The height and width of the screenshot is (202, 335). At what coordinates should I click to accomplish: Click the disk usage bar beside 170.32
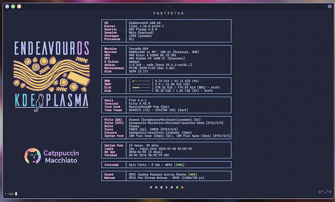click(141, 87)
